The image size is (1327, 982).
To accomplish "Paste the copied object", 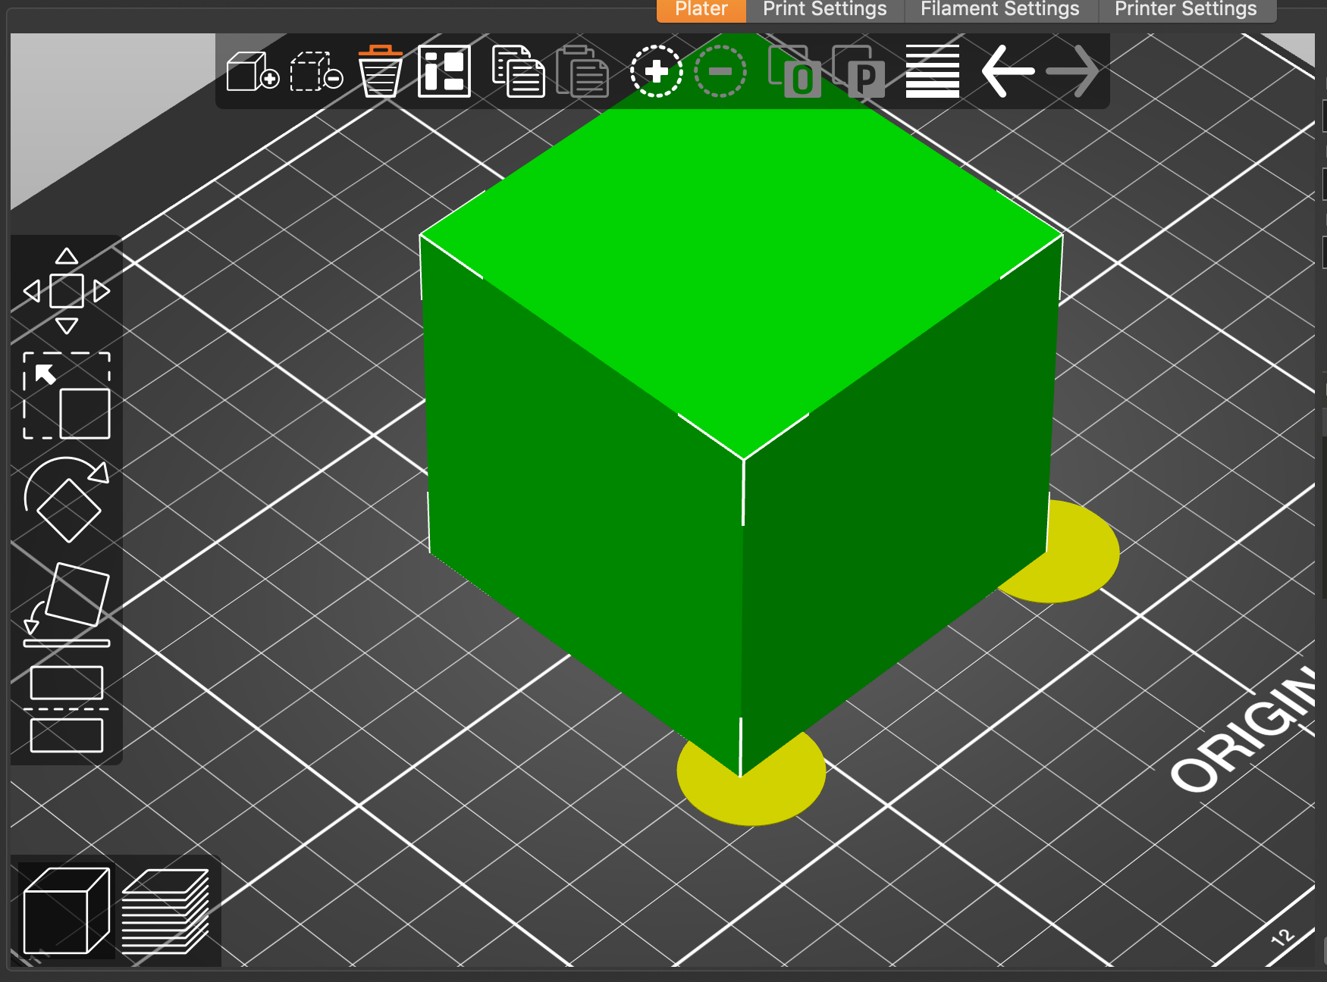I will click(582, 72).
